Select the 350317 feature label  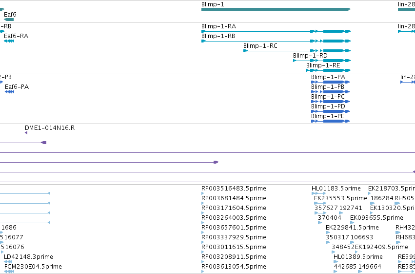coord(337,237)
